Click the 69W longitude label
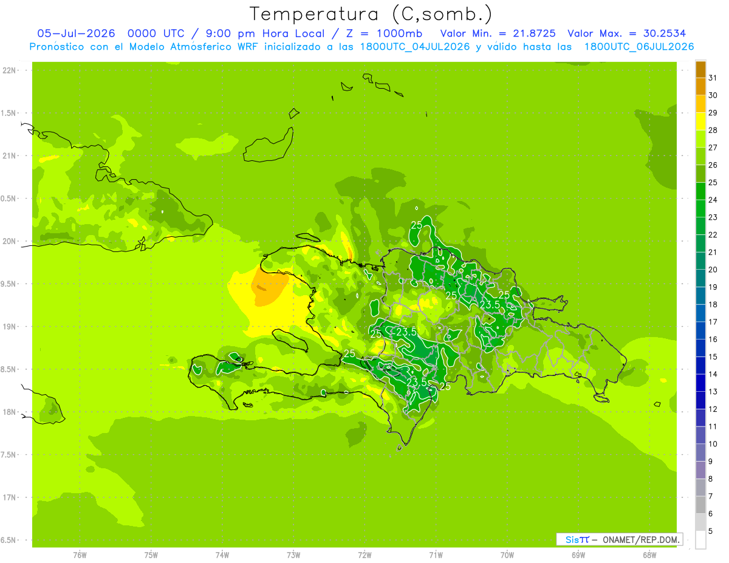 (x=578, y=555)
